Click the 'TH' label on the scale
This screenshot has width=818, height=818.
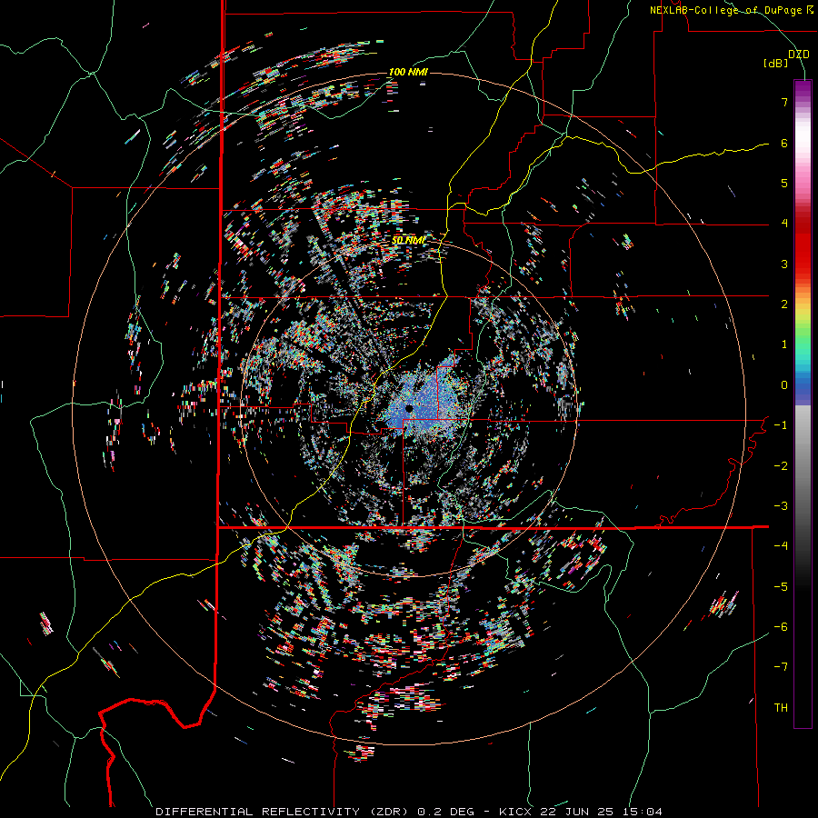781,708
